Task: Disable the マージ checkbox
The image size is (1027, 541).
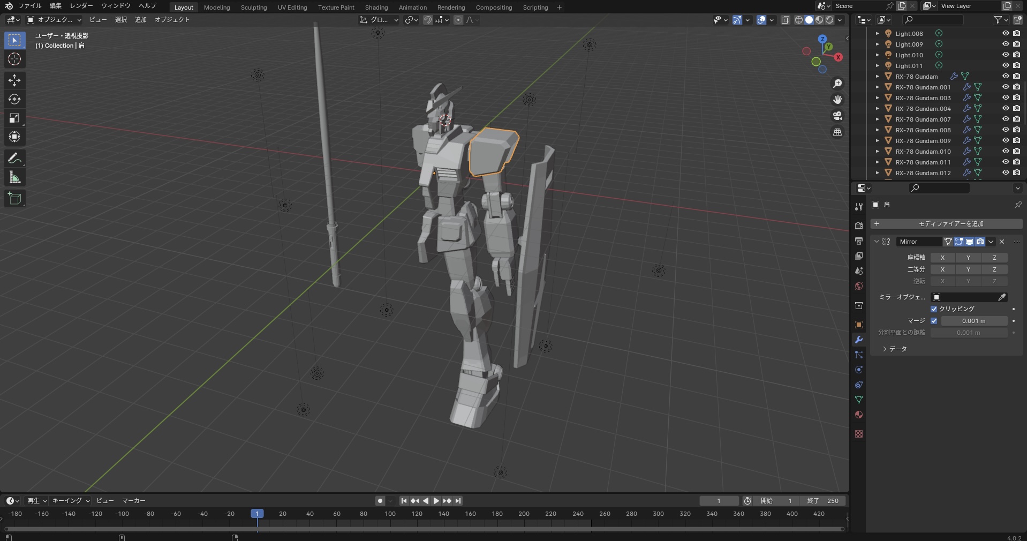Action: tap(934, 321)
